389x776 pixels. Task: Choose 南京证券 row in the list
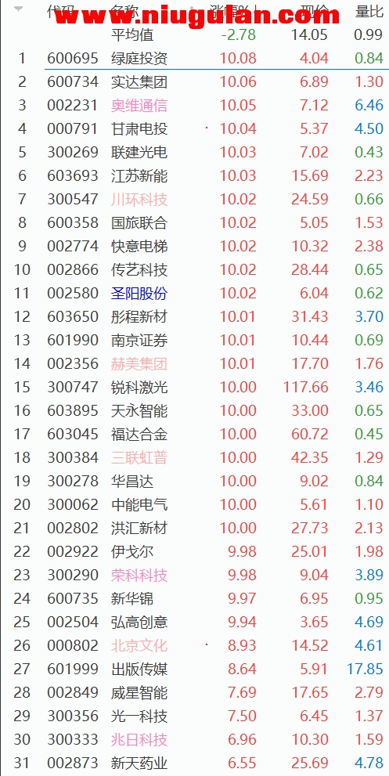click(x=194, y=340)
